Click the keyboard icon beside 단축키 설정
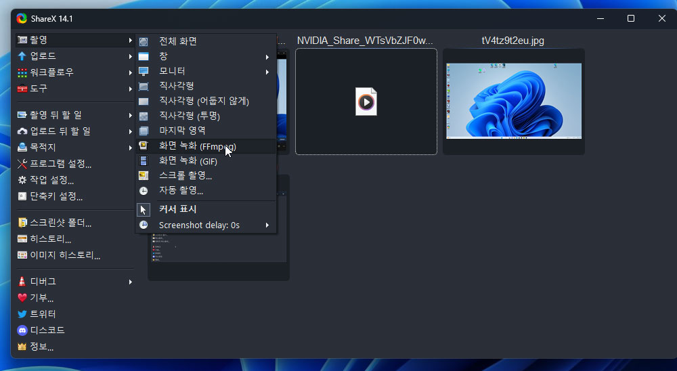Image resolution: width=677 pixels, height=371 pixels. [x=22, y=196]
